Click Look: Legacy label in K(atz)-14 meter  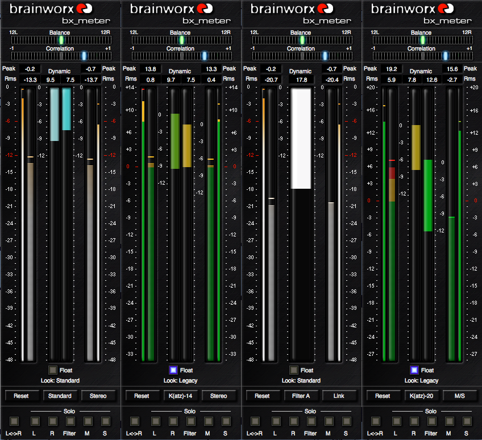180,380
